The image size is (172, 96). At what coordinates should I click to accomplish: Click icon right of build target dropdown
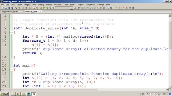point(75,8)
